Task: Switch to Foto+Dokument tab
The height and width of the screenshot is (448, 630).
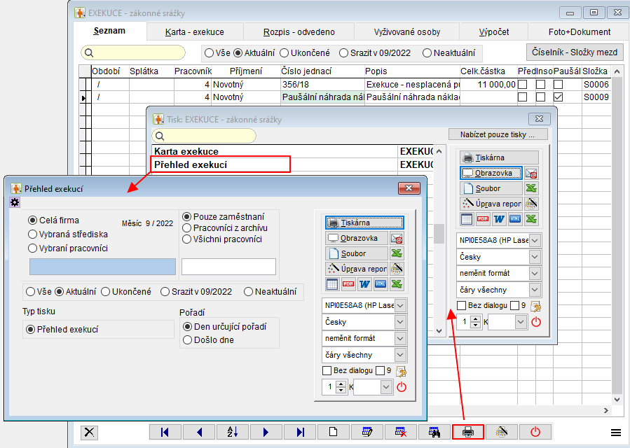Action: pos(579,32)
